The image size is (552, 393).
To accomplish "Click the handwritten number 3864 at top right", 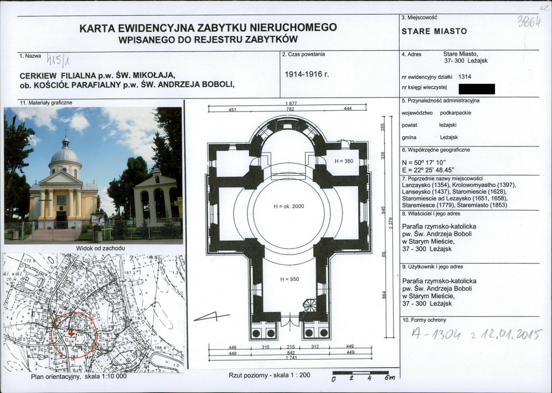I will [529, 22].
